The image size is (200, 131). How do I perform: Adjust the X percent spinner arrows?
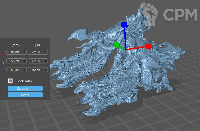[46, 52]
